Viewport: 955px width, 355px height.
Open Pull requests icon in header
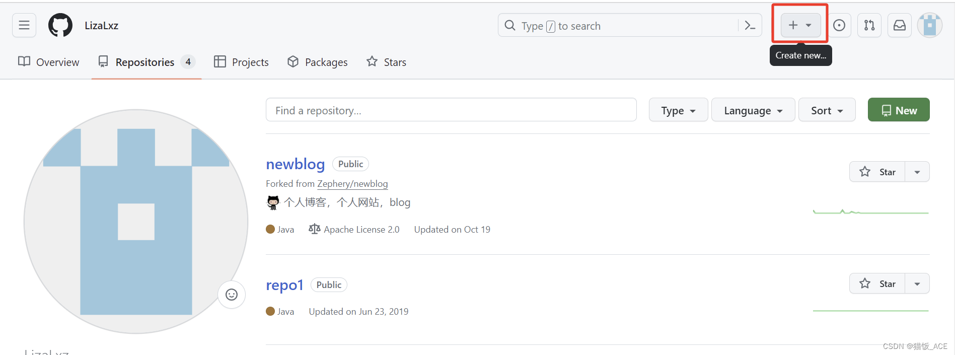(x=869, y=25)
